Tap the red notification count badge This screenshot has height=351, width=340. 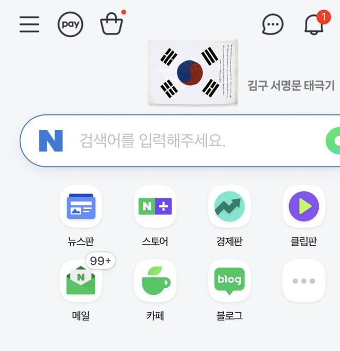[324, 17]
